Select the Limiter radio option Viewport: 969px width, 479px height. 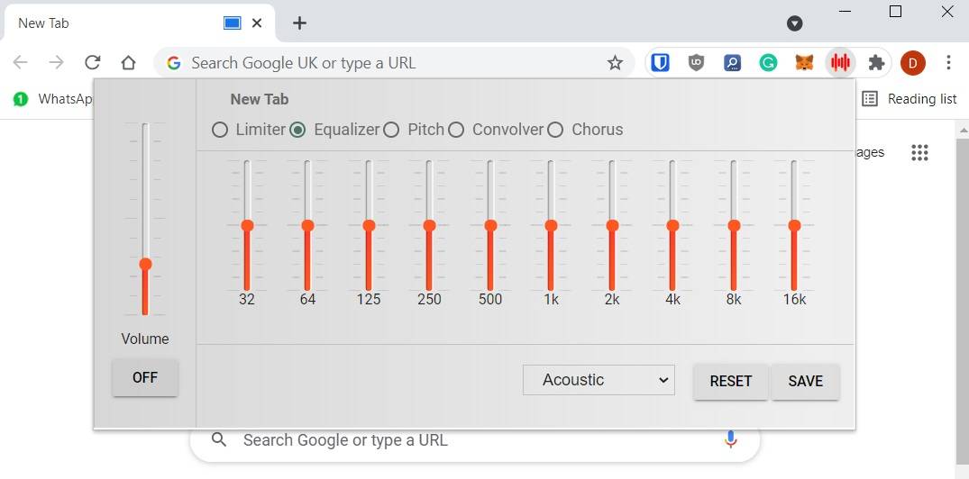220,130
